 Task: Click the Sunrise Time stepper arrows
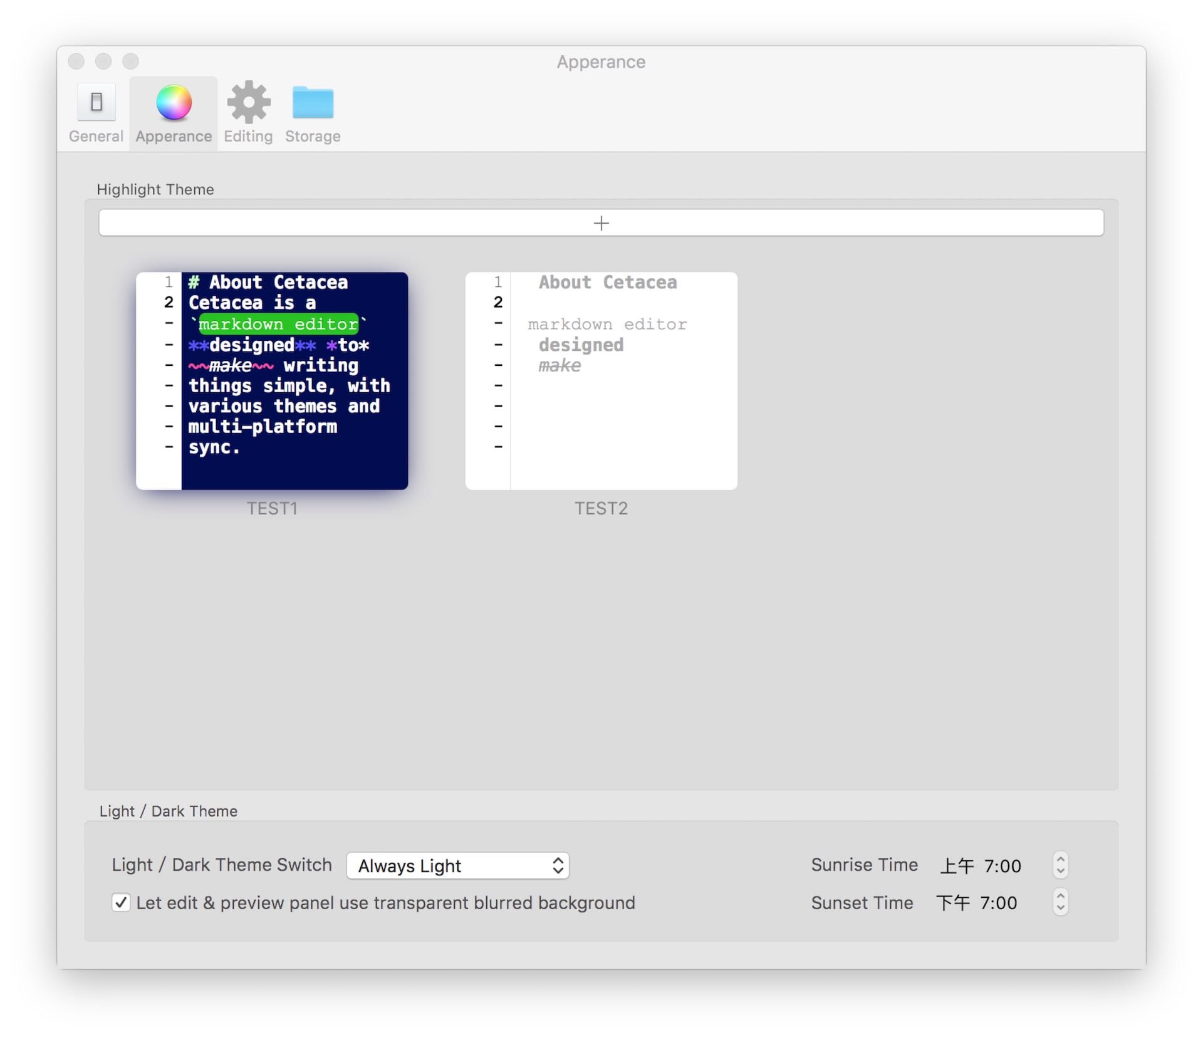click(1060, 865)
